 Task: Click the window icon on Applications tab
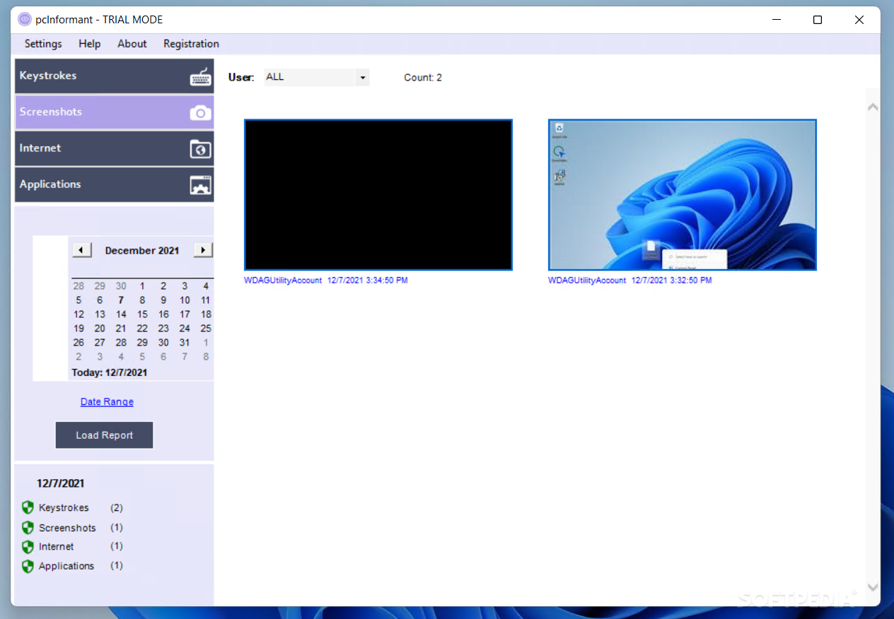[x=201, y=185]
